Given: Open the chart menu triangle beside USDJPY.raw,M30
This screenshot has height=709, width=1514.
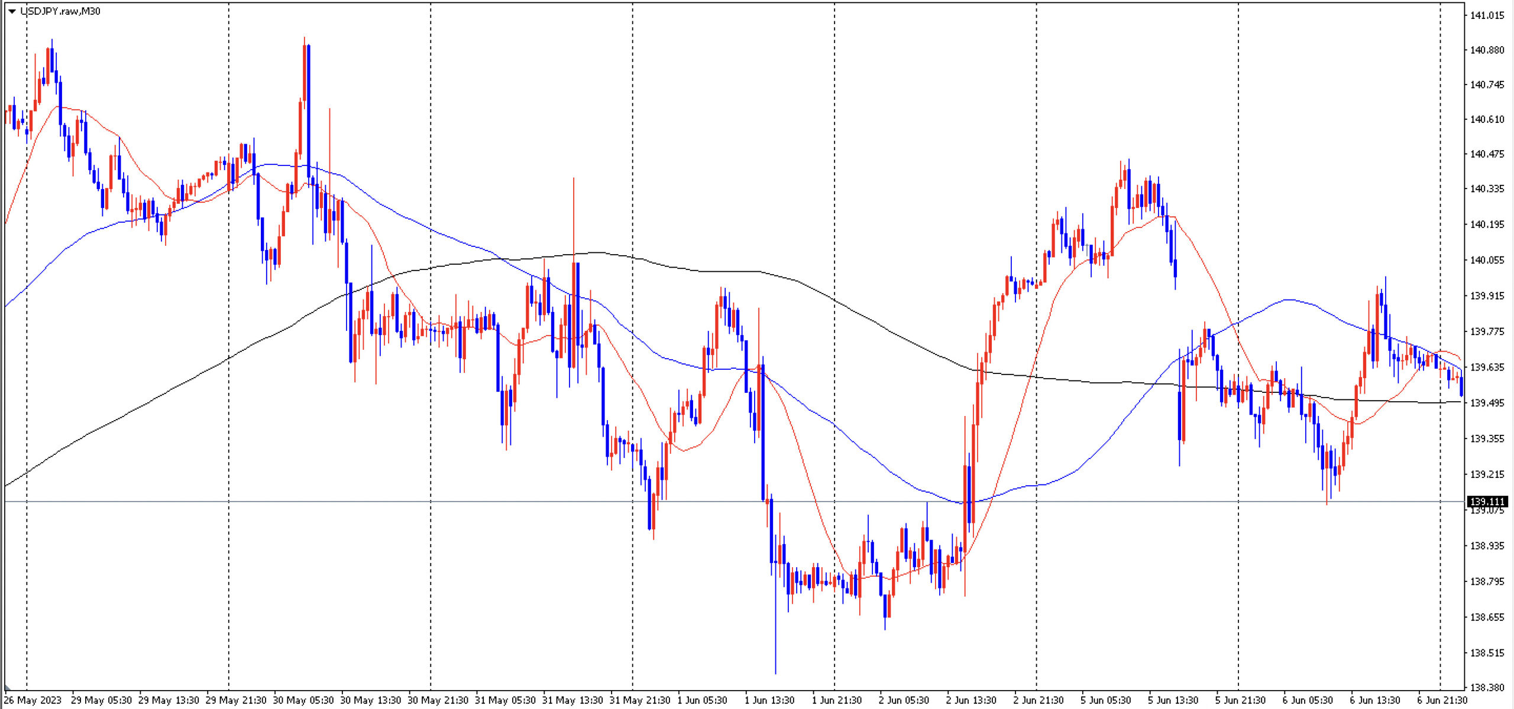Looking at the screenshot, I should pos(12,11).
